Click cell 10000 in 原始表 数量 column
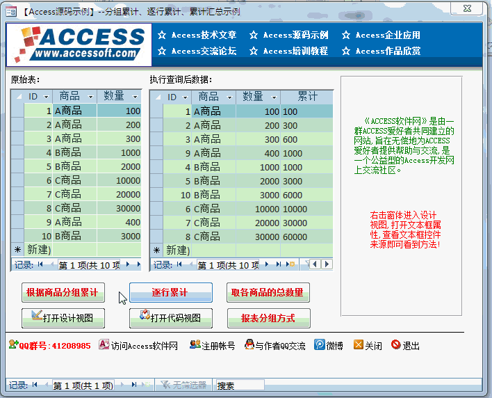This screenshot has width=492, height=398. (119, 181)
